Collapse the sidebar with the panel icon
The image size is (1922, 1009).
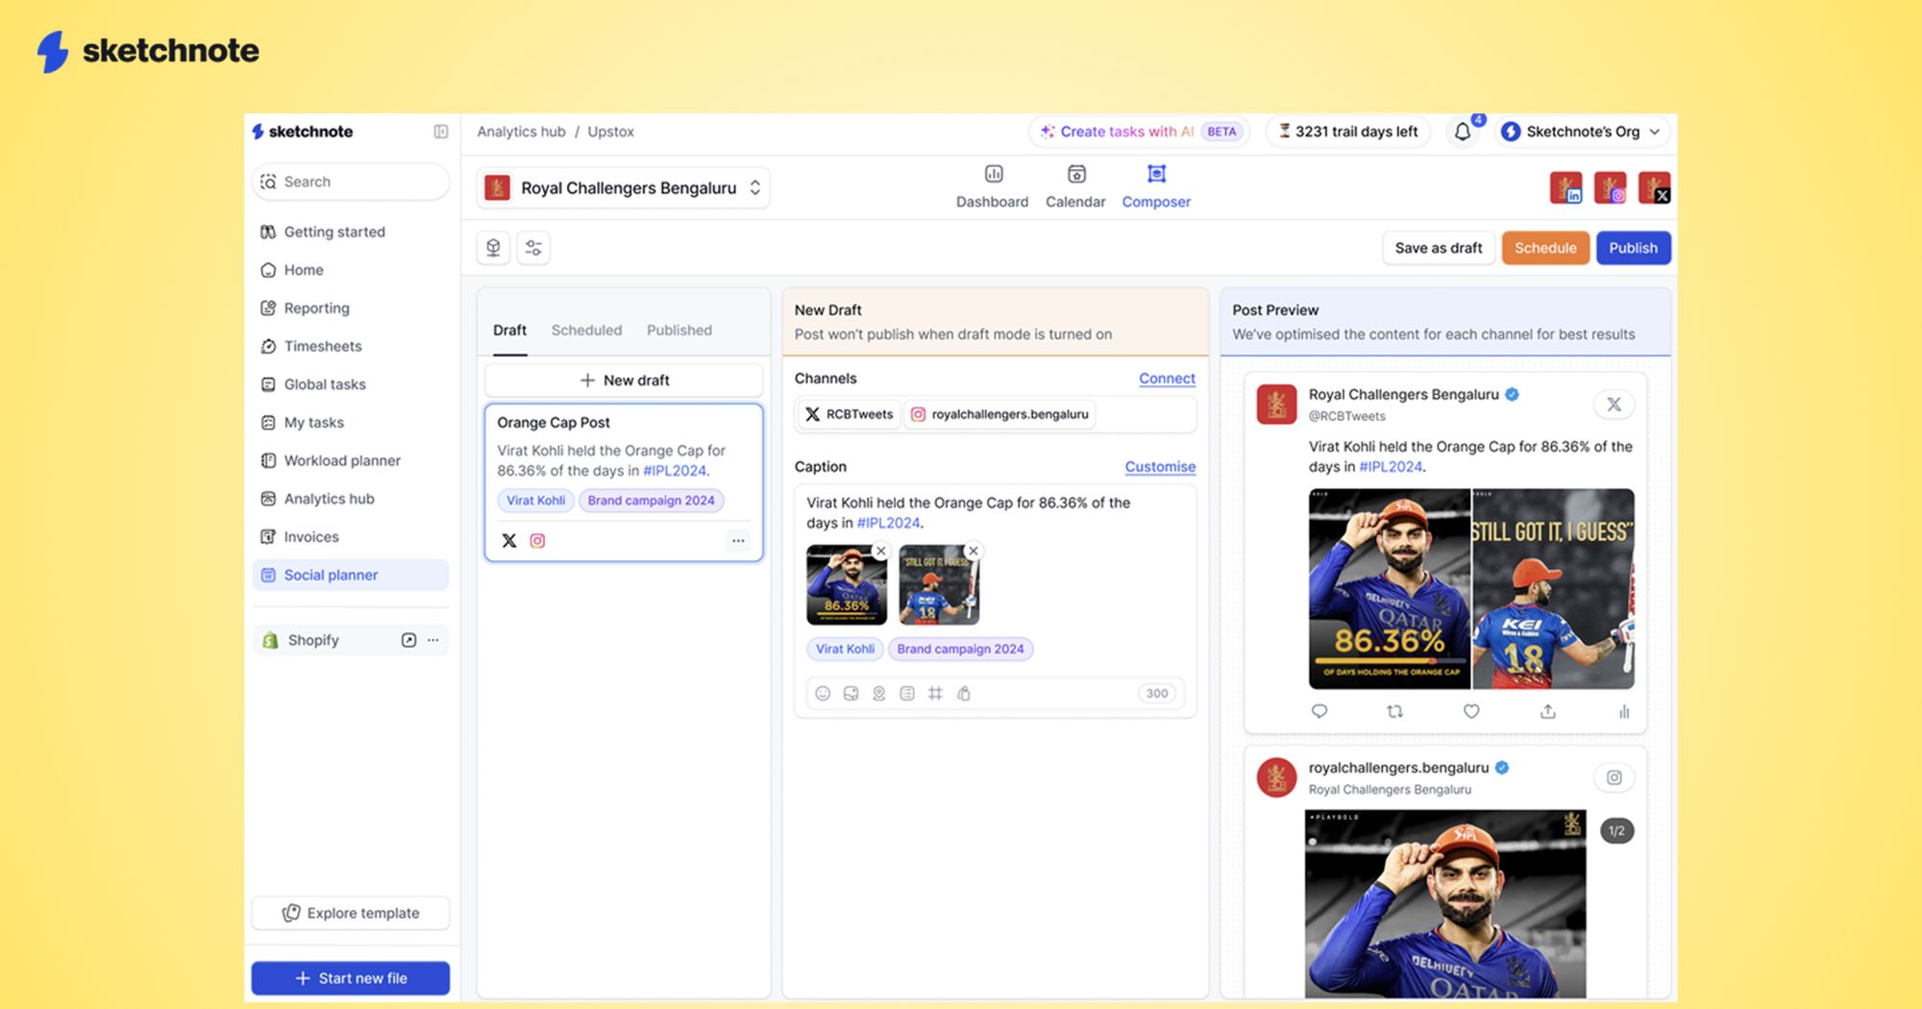point(440,132)
